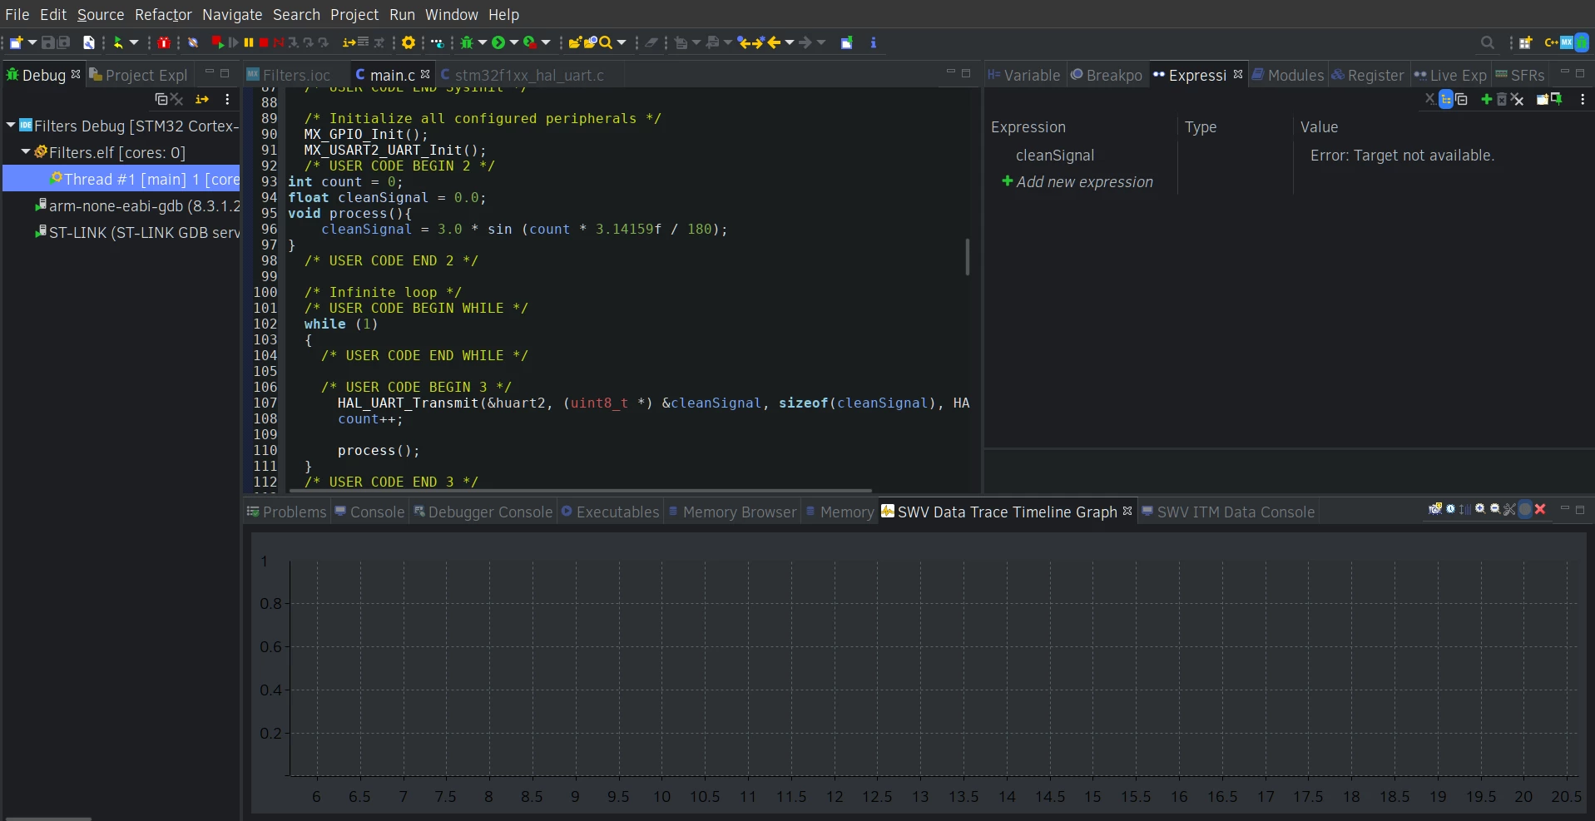This screenshot has width=1595, height=821.
Task: Open Expressions view kebab menu
Action: [x=1583, y=99]
